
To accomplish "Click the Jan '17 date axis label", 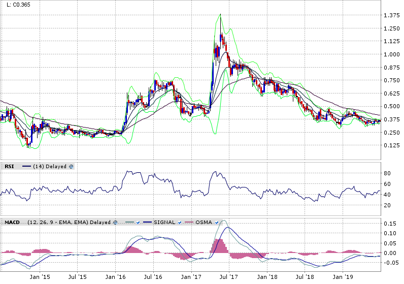I will tap(192, 277).
